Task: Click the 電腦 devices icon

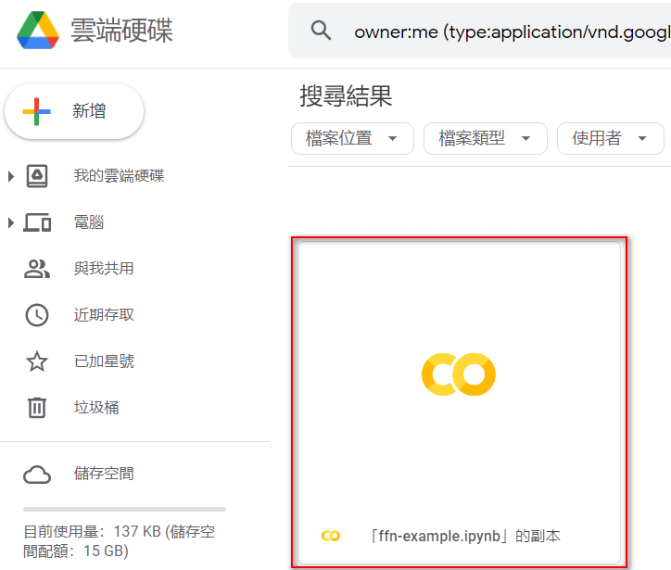Action: [x=37, y=222]
